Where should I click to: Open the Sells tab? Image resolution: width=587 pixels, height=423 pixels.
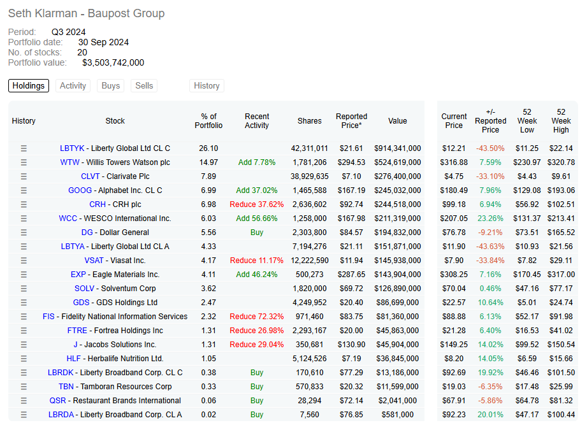(x=144, y=86)
